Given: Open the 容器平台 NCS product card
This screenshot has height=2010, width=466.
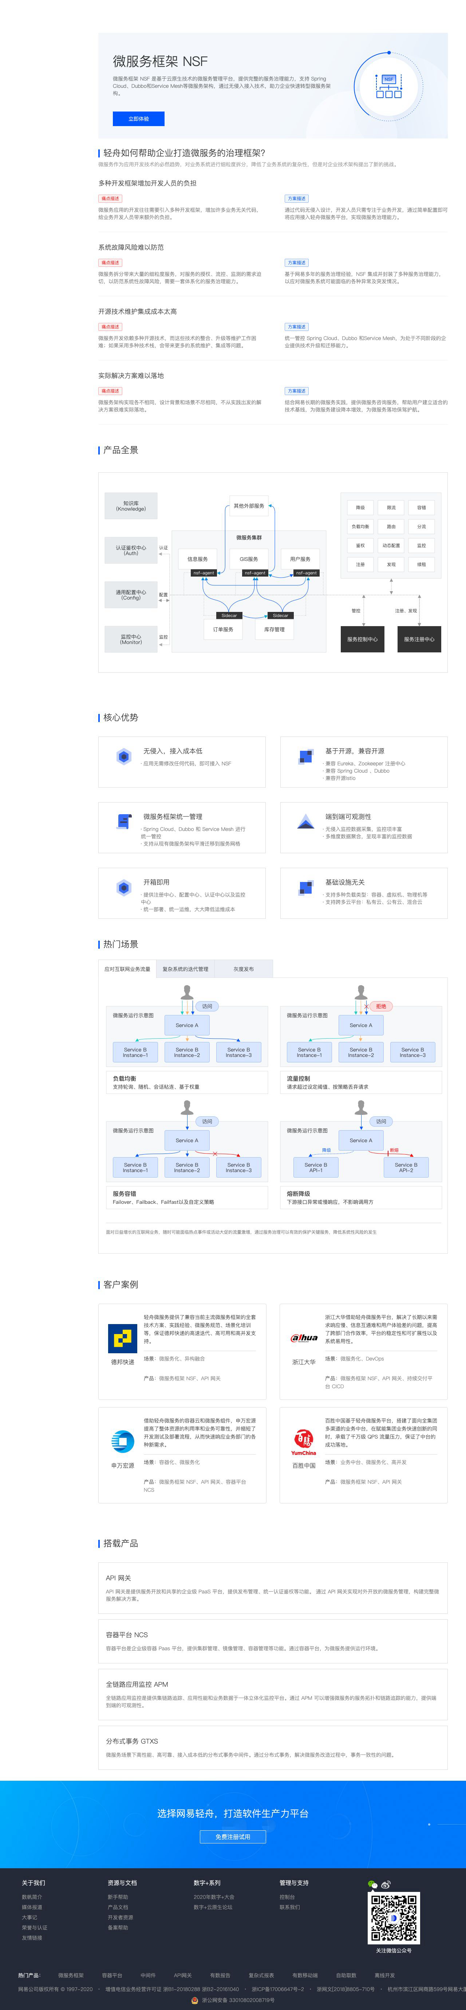Looking at the screenshot, I should (273, 1642).
